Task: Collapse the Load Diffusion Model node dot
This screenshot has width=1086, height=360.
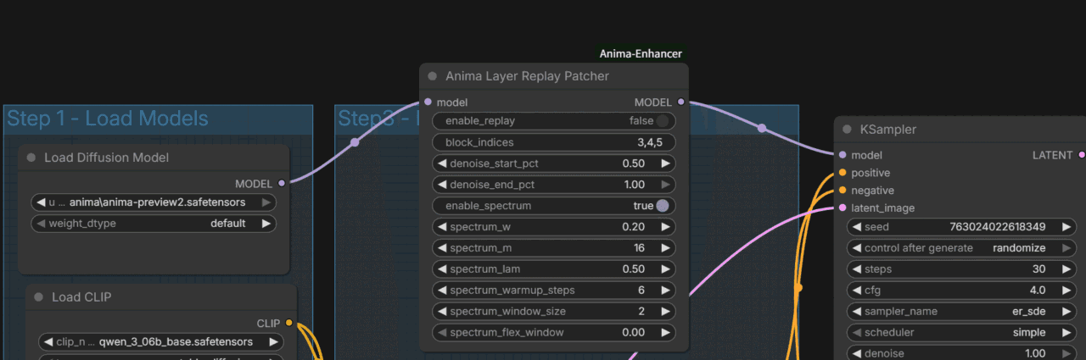Action: click(x=31, y=158)
